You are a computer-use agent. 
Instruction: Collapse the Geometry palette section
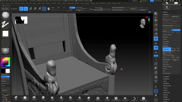click(166, 14)
